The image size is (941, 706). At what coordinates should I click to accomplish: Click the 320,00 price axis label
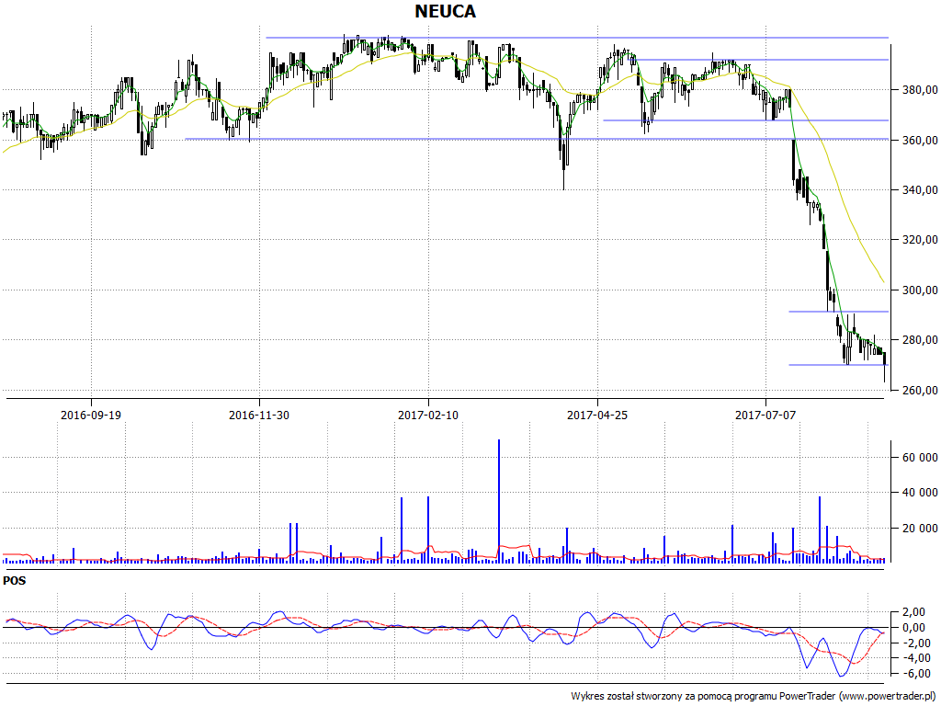(919, 240)
